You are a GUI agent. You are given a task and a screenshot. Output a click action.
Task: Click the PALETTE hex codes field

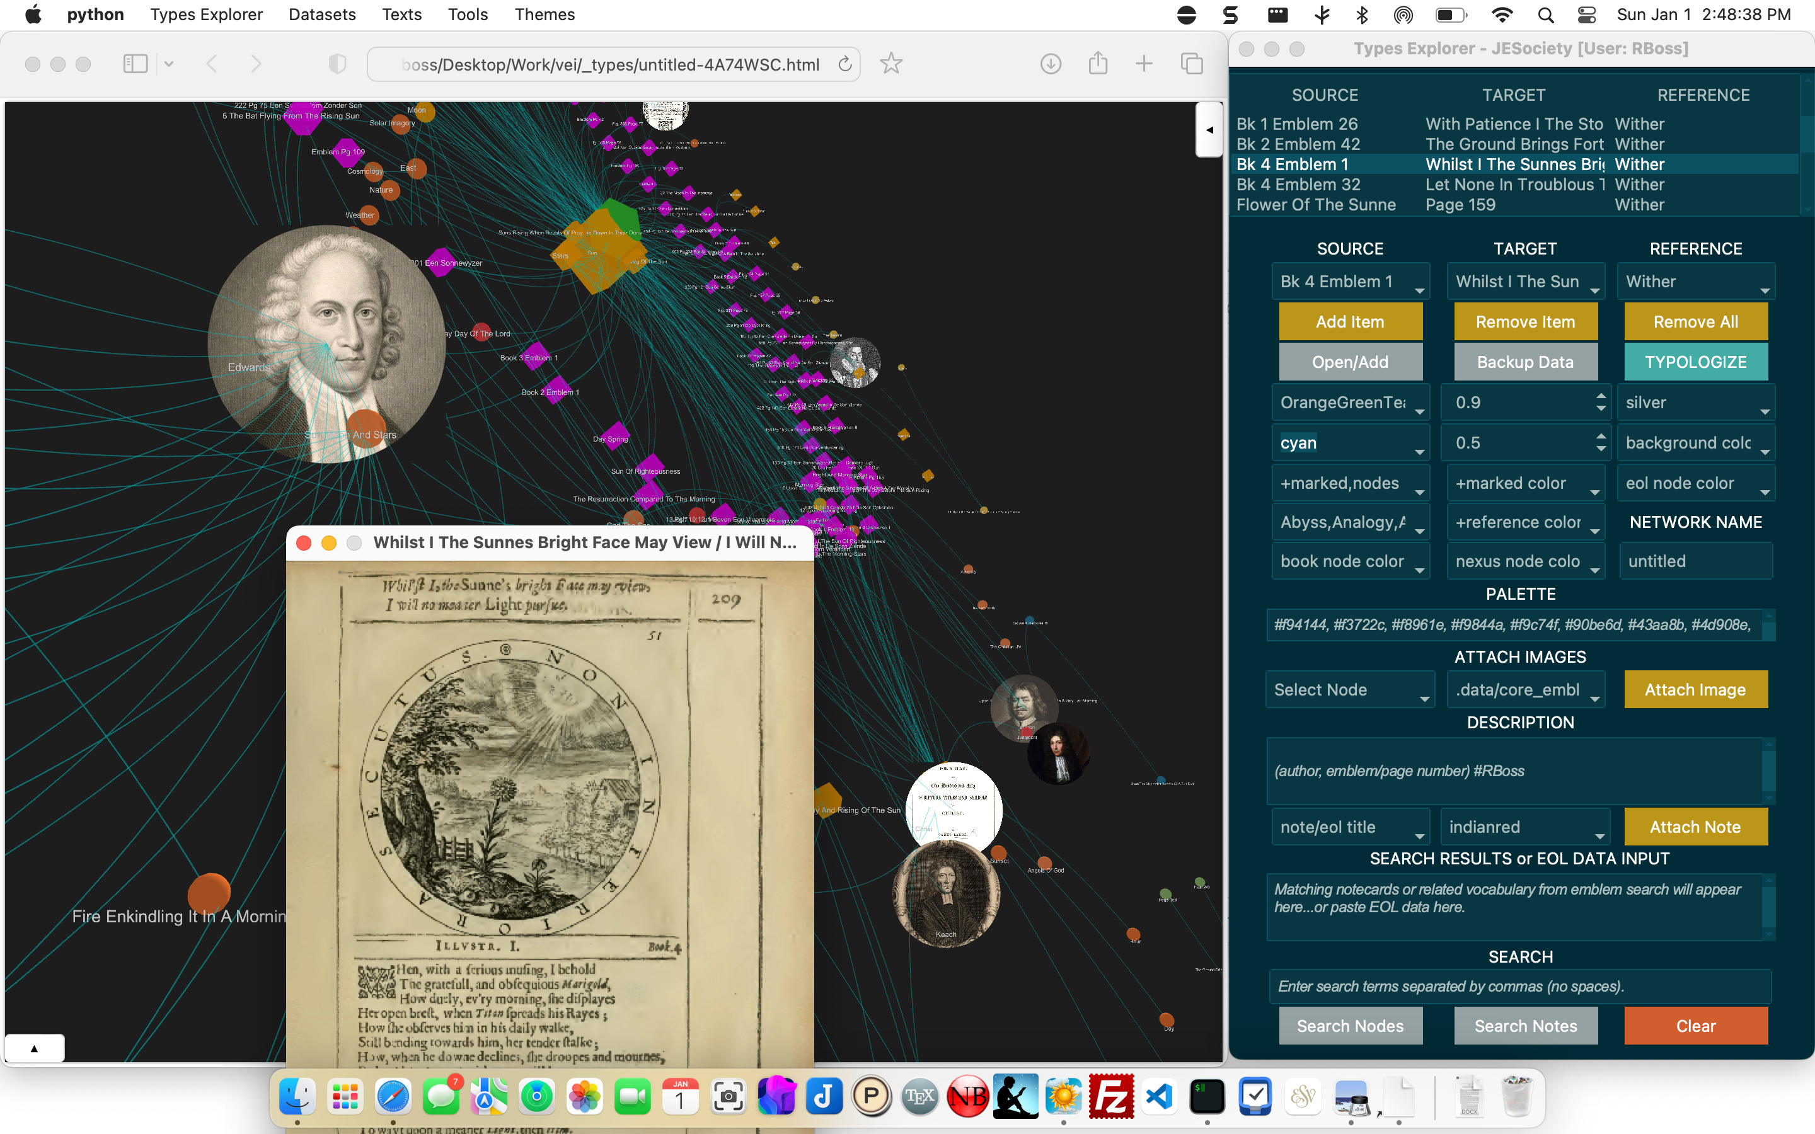coord(1515,626)
